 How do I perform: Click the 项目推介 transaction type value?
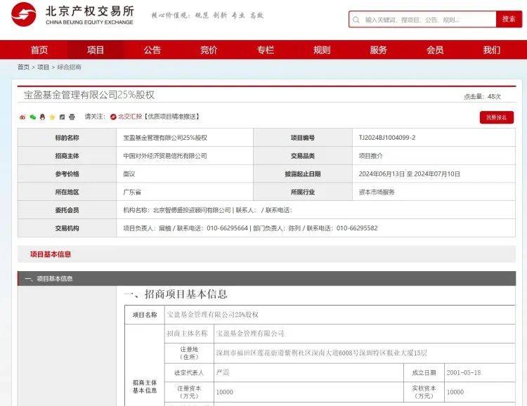[x=371, y=156]
